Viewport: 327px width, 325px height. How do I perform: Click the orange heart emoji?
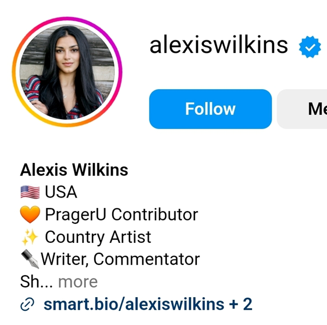point(30,214)
